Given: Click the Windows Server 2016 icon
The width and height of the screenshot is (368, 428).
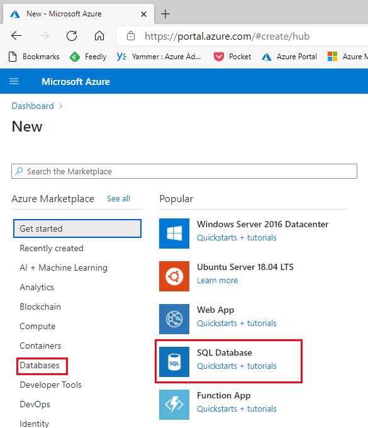Looking at the screenshot, I should click(x=174, y=234).
